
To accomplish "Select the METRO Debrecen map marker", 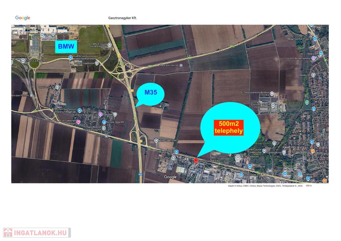I will pyautogui.click(x=238, y=156).
